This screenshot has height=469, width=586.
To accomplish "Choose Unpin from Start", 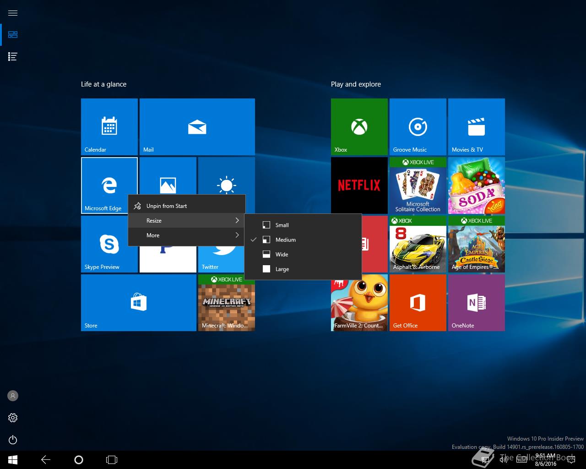I will tap(187, 206).
